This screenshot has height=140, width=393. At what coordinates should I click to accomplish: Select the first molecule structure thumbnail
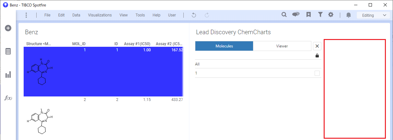40,72
